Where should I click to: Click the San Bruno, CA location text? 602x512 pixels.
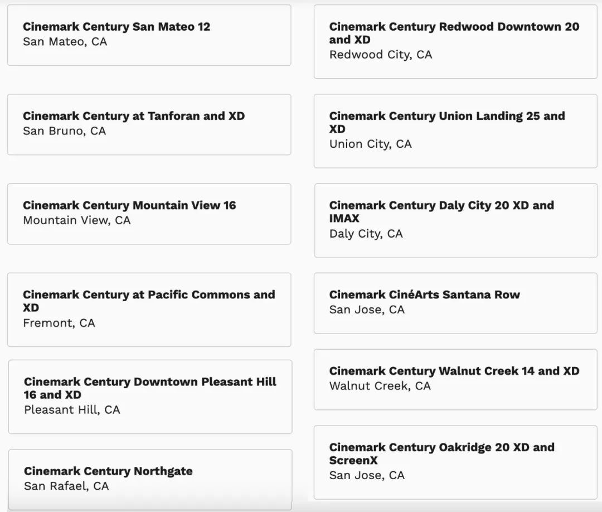64,131
